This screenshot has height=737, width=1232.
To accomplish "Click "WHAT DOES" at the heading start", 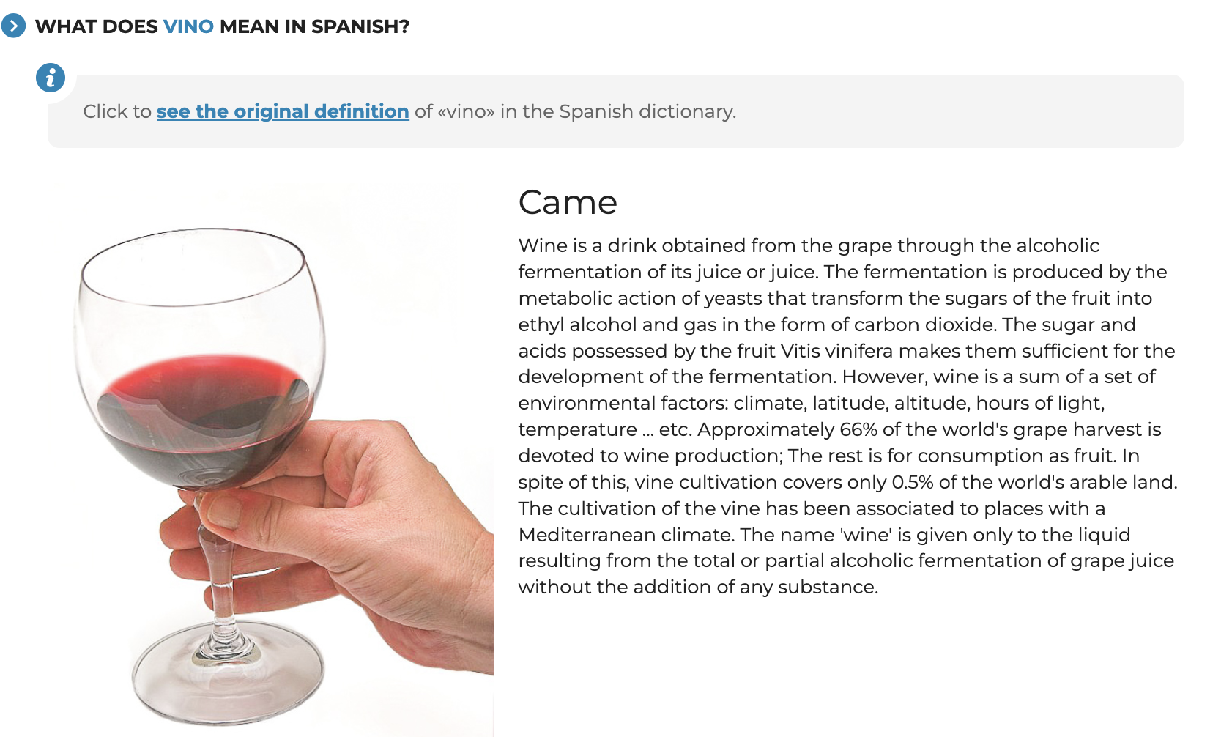I will (96, 26).
